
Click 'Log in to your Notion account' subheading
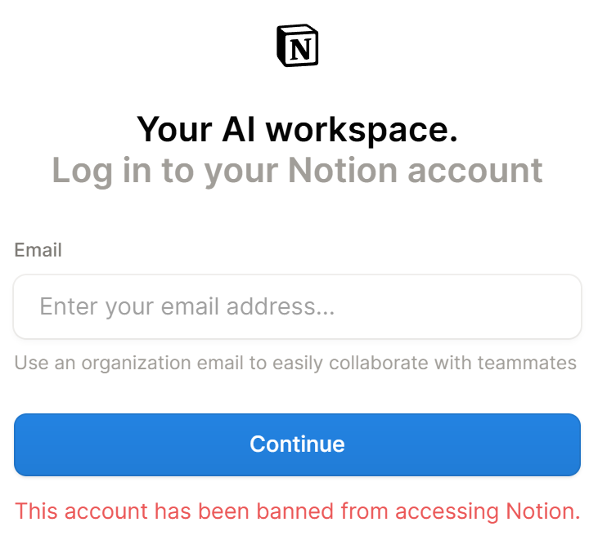(x=297, y=171)
